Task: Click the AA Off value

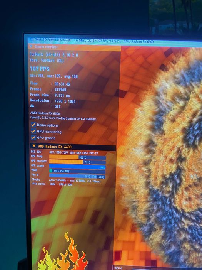Action: pos(58,106)
